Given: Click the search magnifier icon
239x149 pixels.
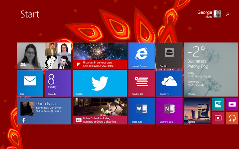Looking at the screenshot, I should click(x=228, y=14).
